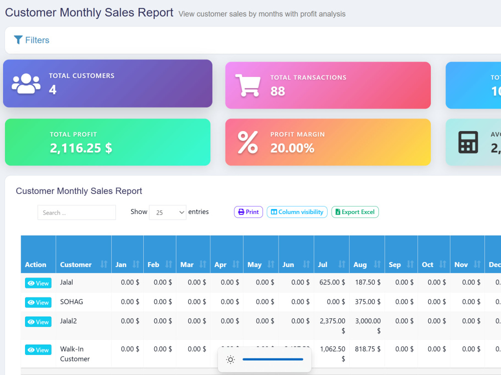The width and height of the screenshot is (501, 375).
Task: Click the Total Transactions card
Action: coord(328,85)
